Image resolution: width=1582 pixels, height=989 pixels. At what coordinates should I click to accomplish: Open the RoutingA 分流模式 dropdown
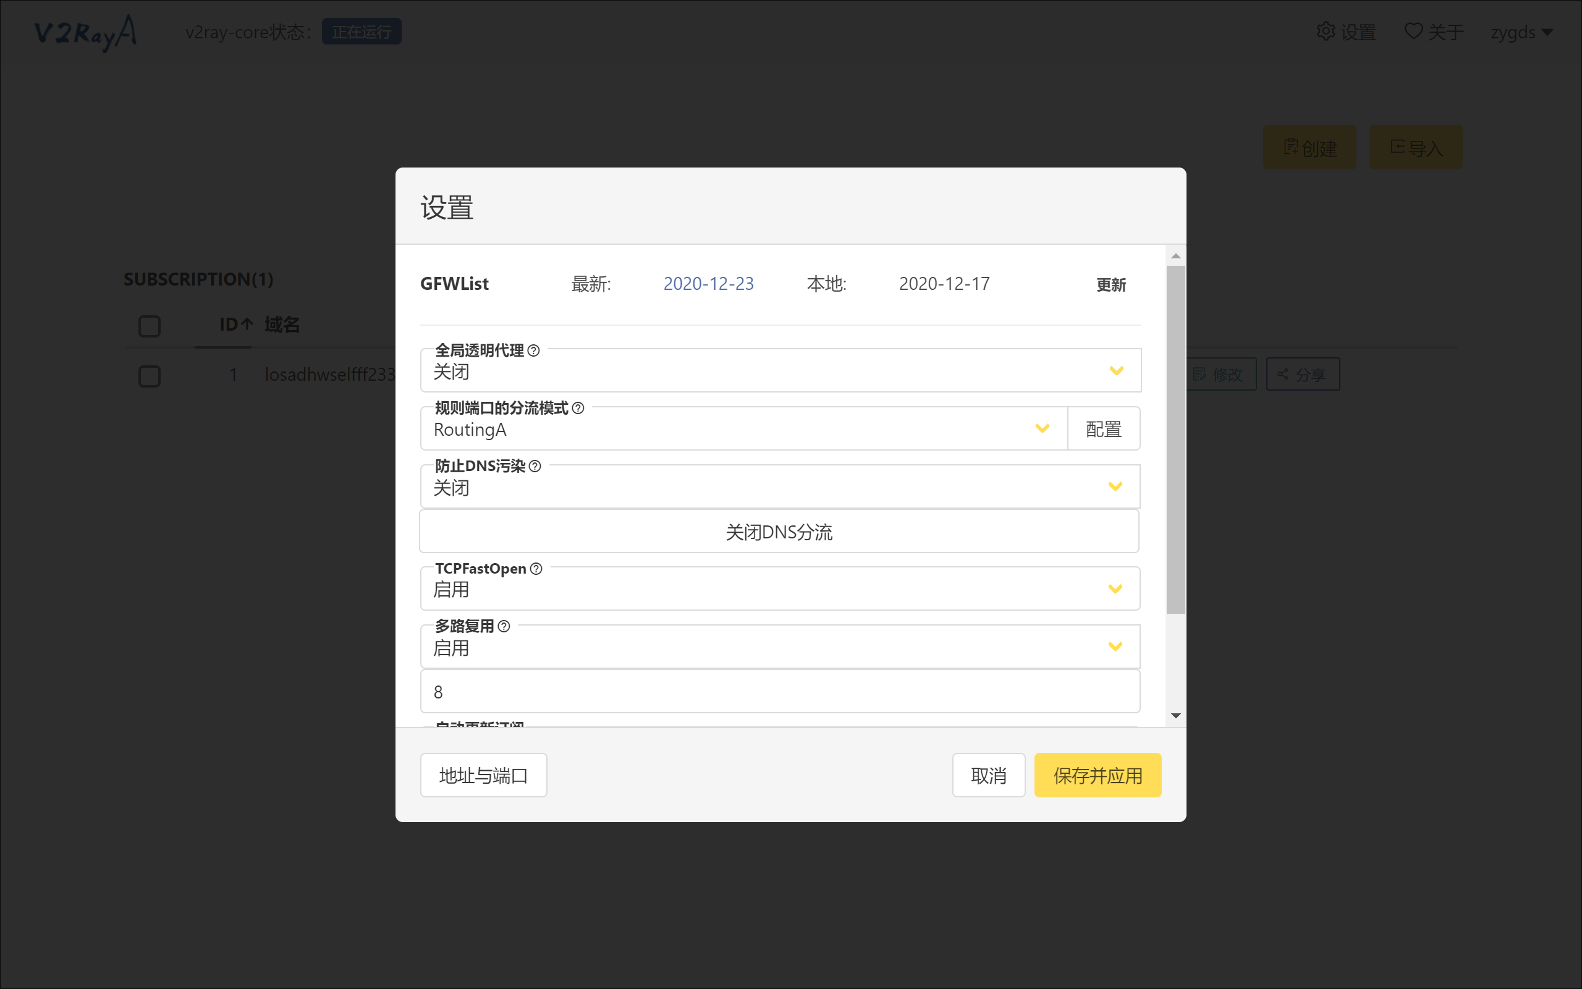pyautogui.click(x=744, y=428)
